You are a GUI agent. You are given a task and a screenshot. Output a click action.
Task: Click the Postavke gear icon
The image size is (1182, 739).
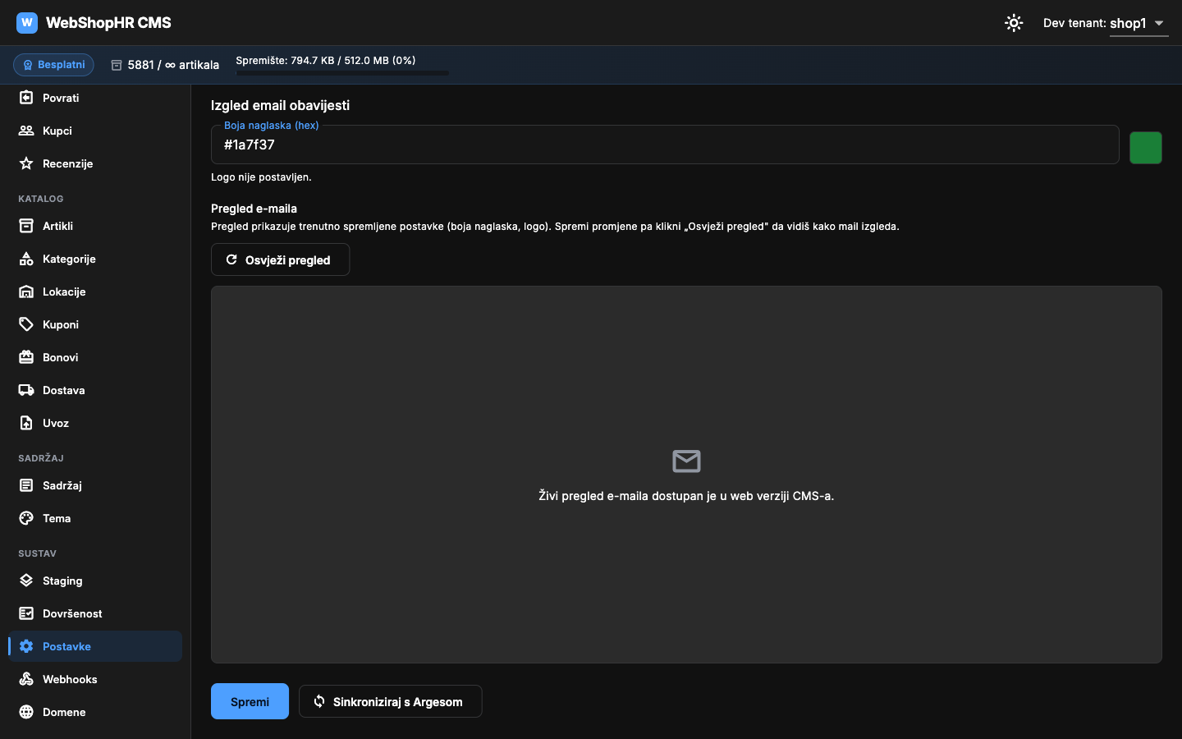(x=26, y=646)
